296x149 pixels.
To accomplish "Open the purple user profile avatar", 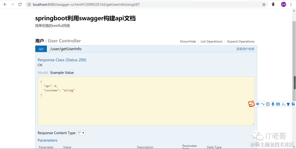I will pos(283,4).
